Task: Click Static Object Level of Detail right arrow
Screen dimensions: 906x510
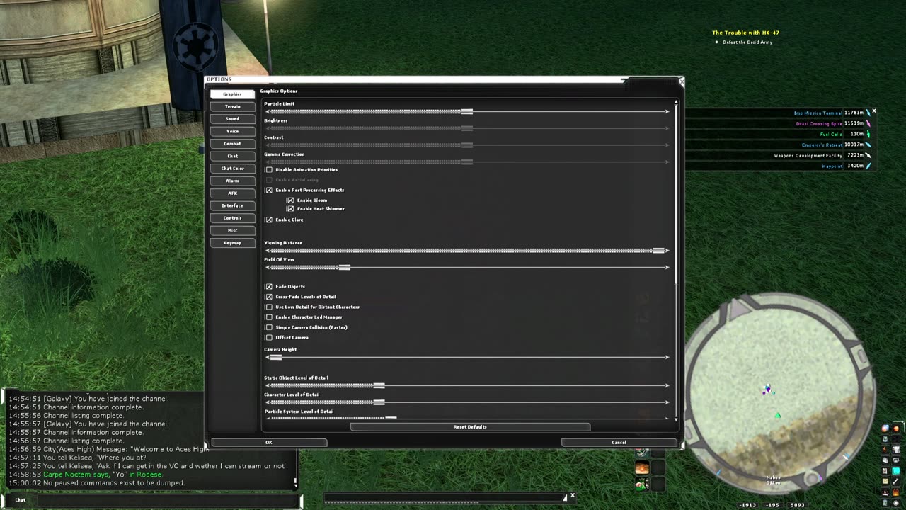Action: (x=667, y=385)
